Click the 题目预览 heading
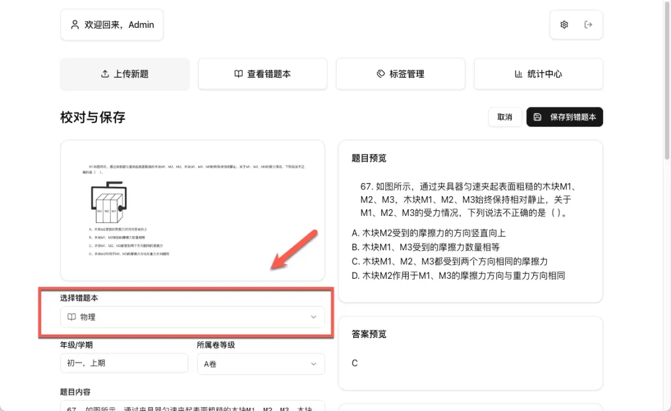 (369, 158)
